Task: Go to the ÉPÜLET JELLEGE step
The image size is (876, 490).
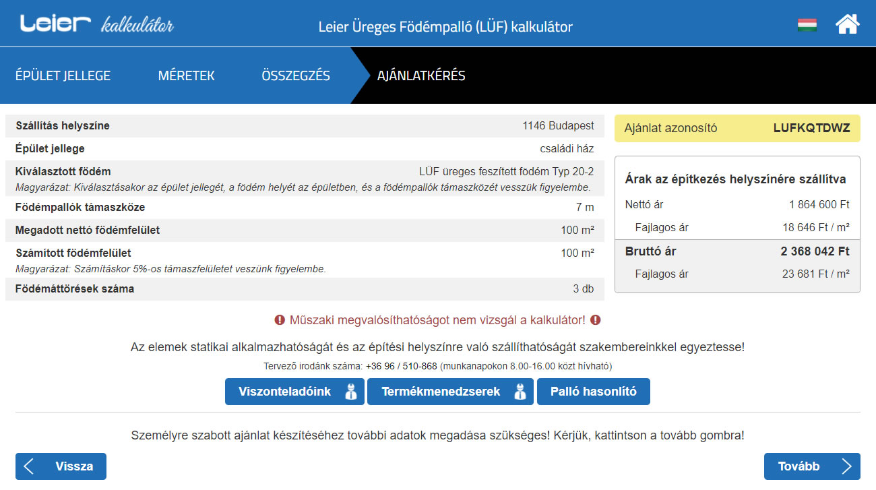Action: click(x=63, y=75)
